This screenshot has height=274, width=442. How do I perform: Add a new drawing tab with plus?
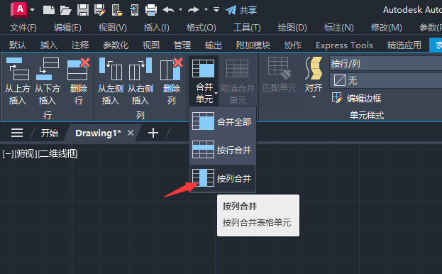(x=153, y=133)
